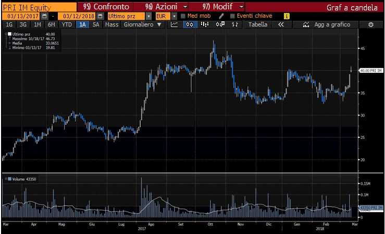Select the line chart type icon
The height and width of the screenshot is (234, 385).
[x=175, y=24]
